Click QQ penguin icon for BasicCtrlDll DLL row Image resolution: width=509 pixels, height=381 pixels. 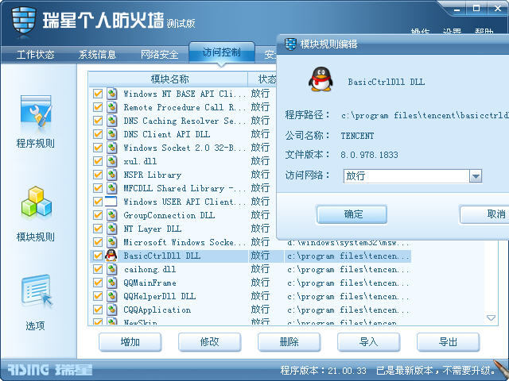point(111,256)
